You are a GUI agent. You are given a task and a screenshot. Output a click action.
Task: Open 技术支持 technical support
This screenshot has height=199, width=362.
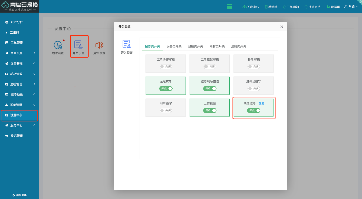coord(312,7)
